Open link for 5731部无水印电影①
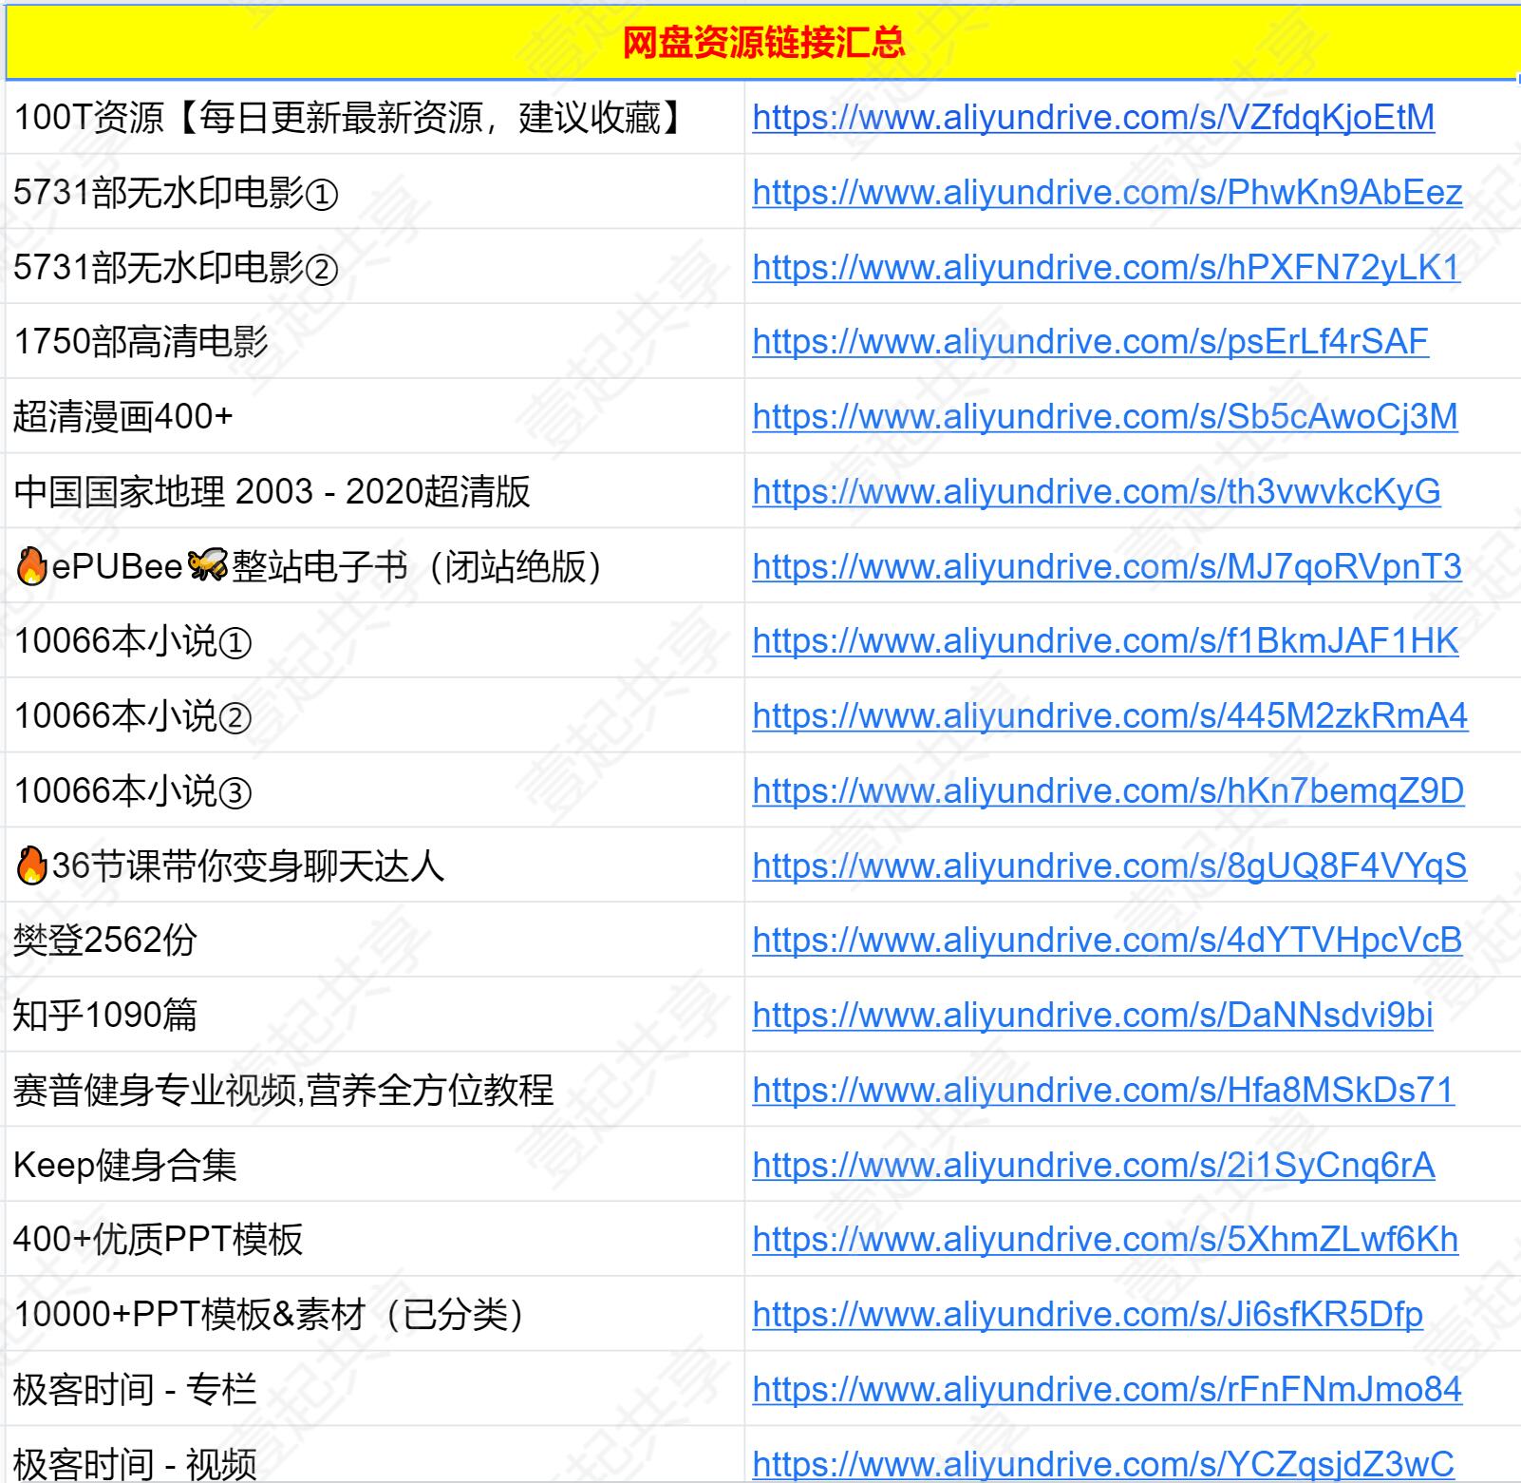 [x=1106, y=193]
